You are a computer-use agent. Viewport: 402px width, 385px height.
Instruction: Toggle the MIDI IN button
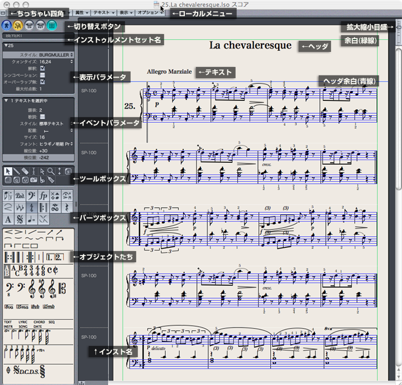pos(29,25)
